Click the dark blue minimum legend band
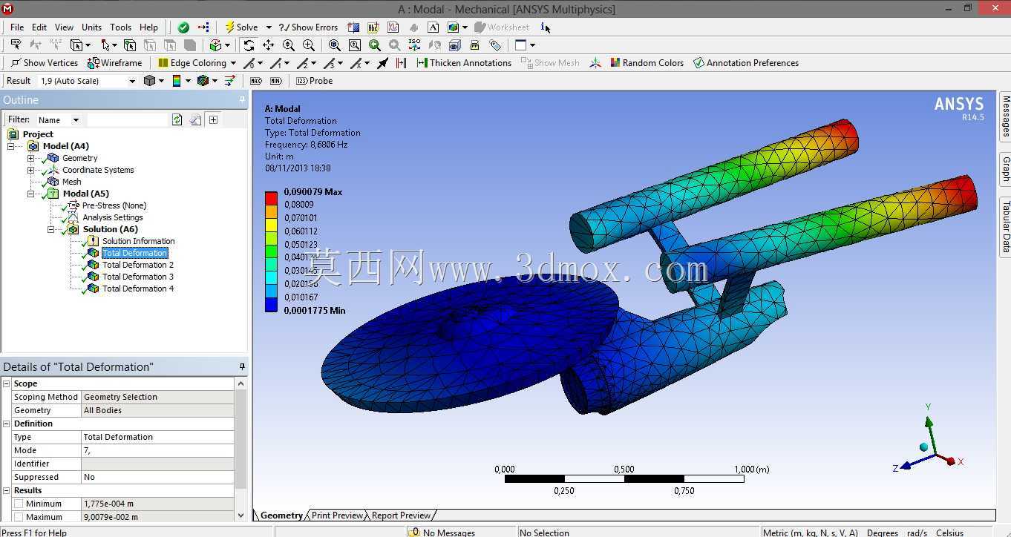Screen dimensions: 1011x537 [x=271, y=304]
